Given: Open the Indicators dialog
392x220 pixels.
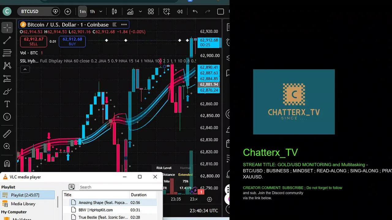Looking at the screenshot, I should (130, 12).
